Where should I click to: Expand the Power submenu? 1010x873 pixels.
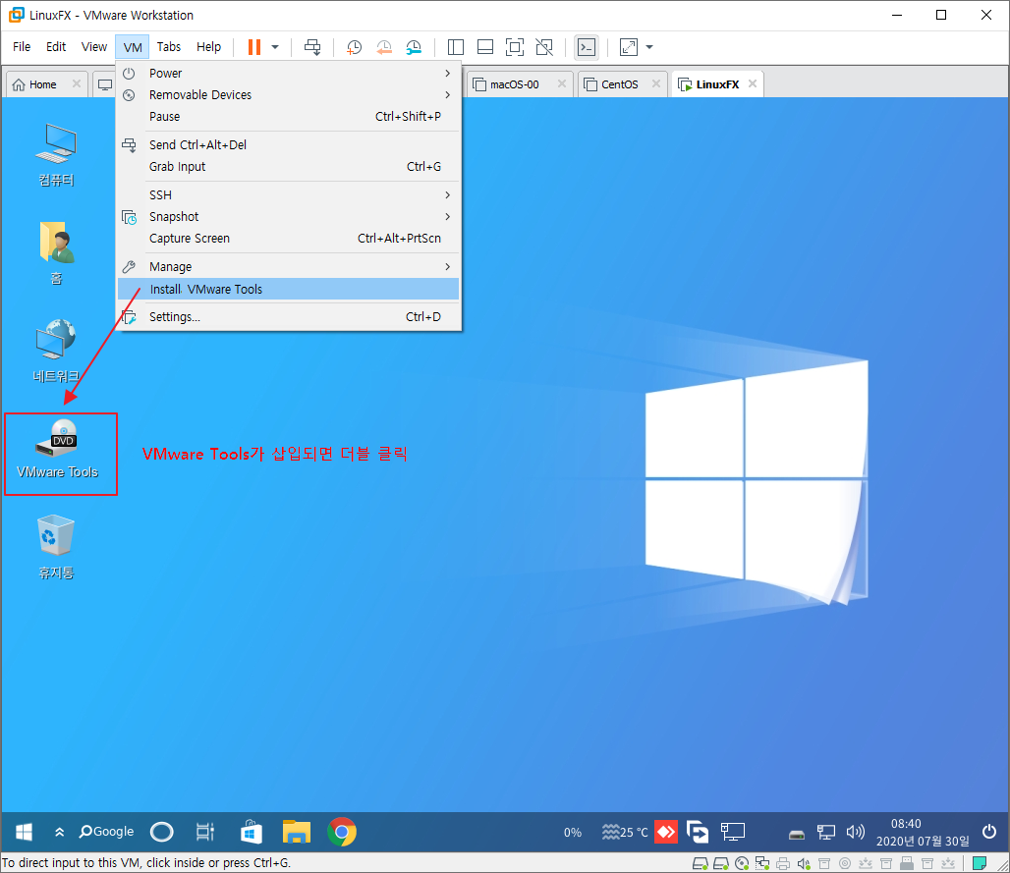[289, 74]
